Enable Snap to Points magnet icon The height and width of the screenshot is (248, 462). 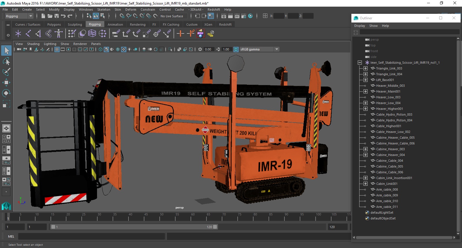135,16
